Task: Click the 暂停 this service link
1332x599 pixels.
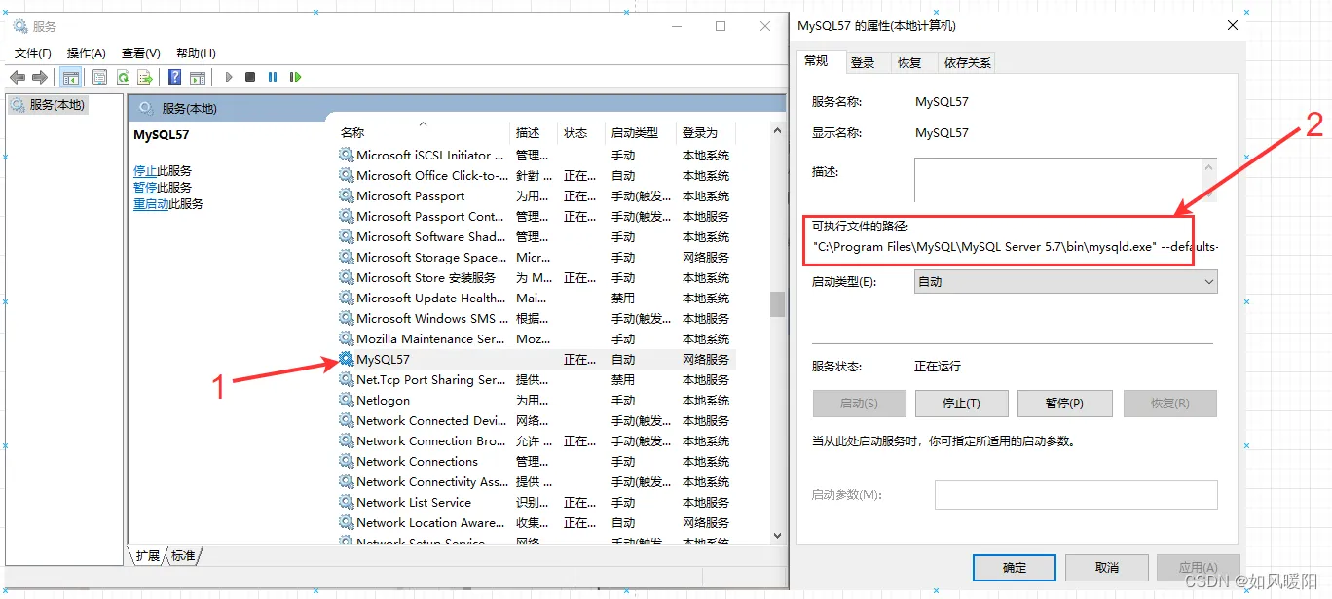Action: coord(145,188)
